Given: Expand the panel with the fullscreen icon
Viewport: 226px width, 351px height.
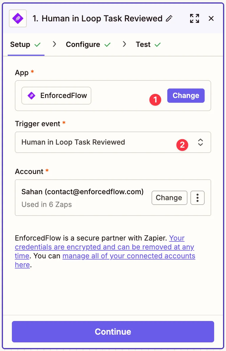Looking at the screenshot, I should [195, 18].
